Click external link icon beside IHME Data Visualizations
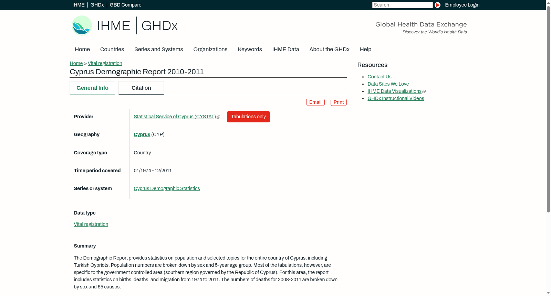This screenshot has width=551, height=296. pyautogui.click(x=424, y=91)
